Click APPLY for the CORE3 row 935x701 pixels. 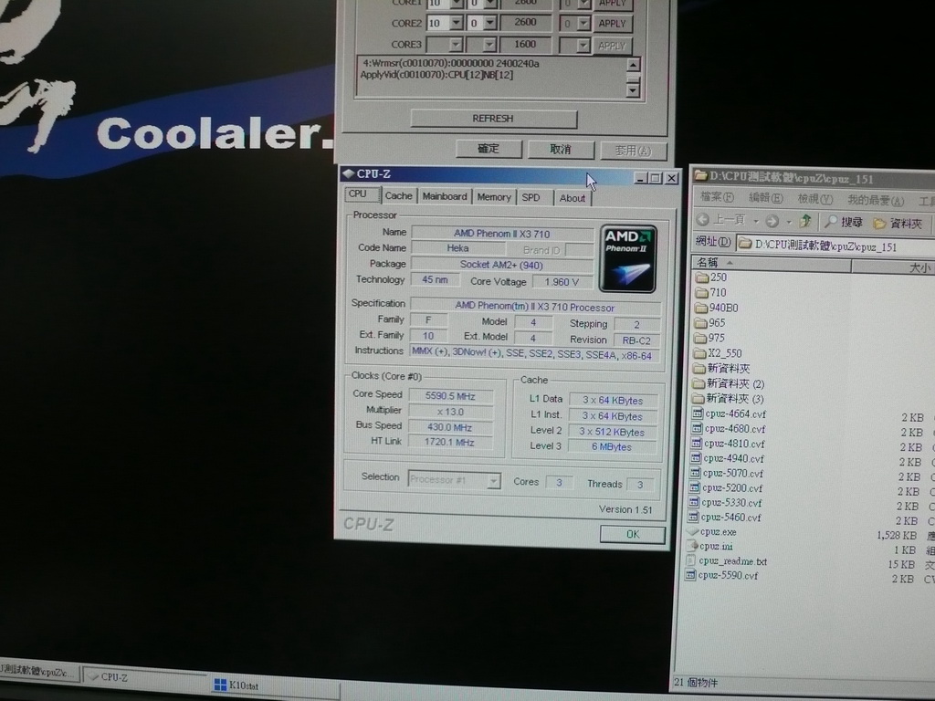click(x=612, y=46)
